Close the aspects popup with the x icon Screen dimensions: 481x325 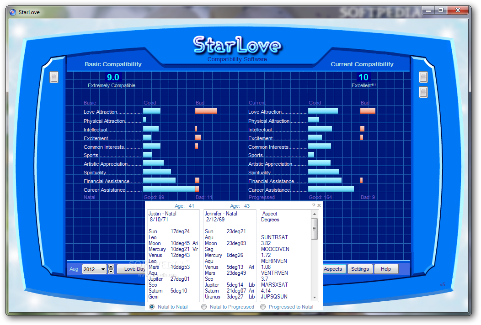click(319, 205)
